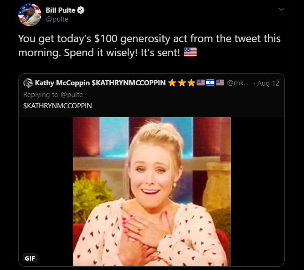Click the main tweet text about $100 generosity
The width and height of the screenshot is (304, 270).
[x=149, y=45]
